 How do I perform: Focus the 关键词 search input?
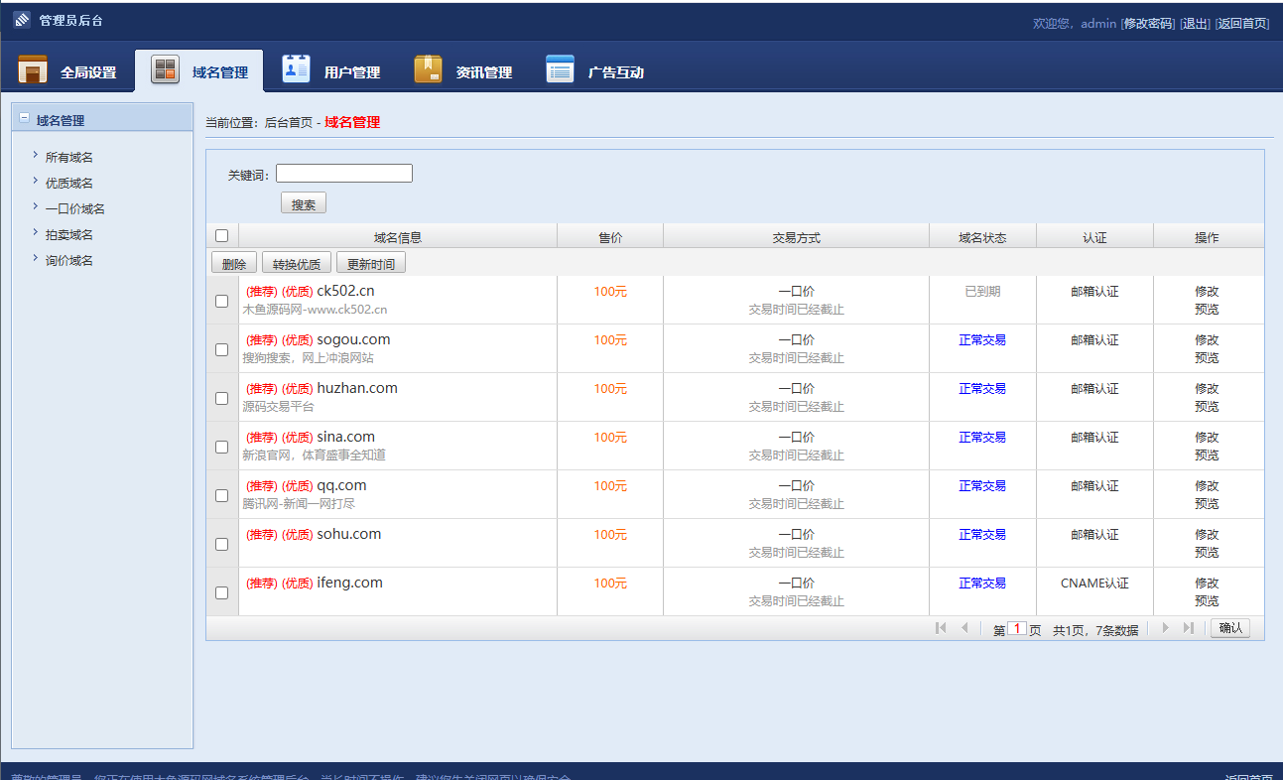tap(344, 174)
